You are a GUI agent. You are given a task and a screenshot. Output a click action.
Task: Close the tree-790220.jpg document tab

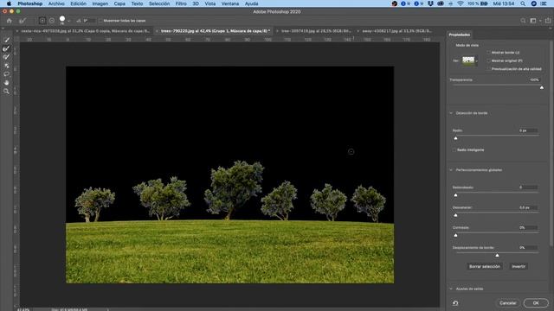tap(157, 31)
